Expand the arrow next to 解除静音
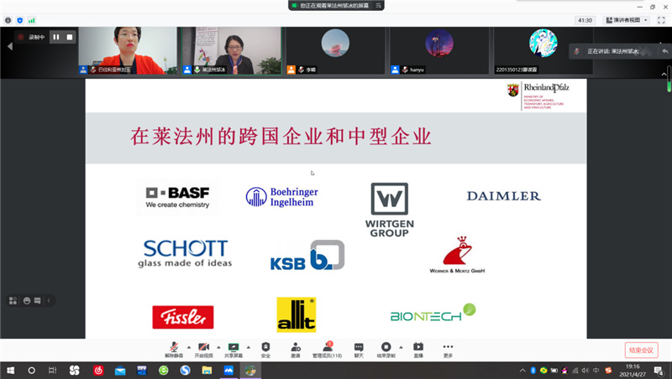The height and width of the screenshot is (379, 672). tap(188, 346)
